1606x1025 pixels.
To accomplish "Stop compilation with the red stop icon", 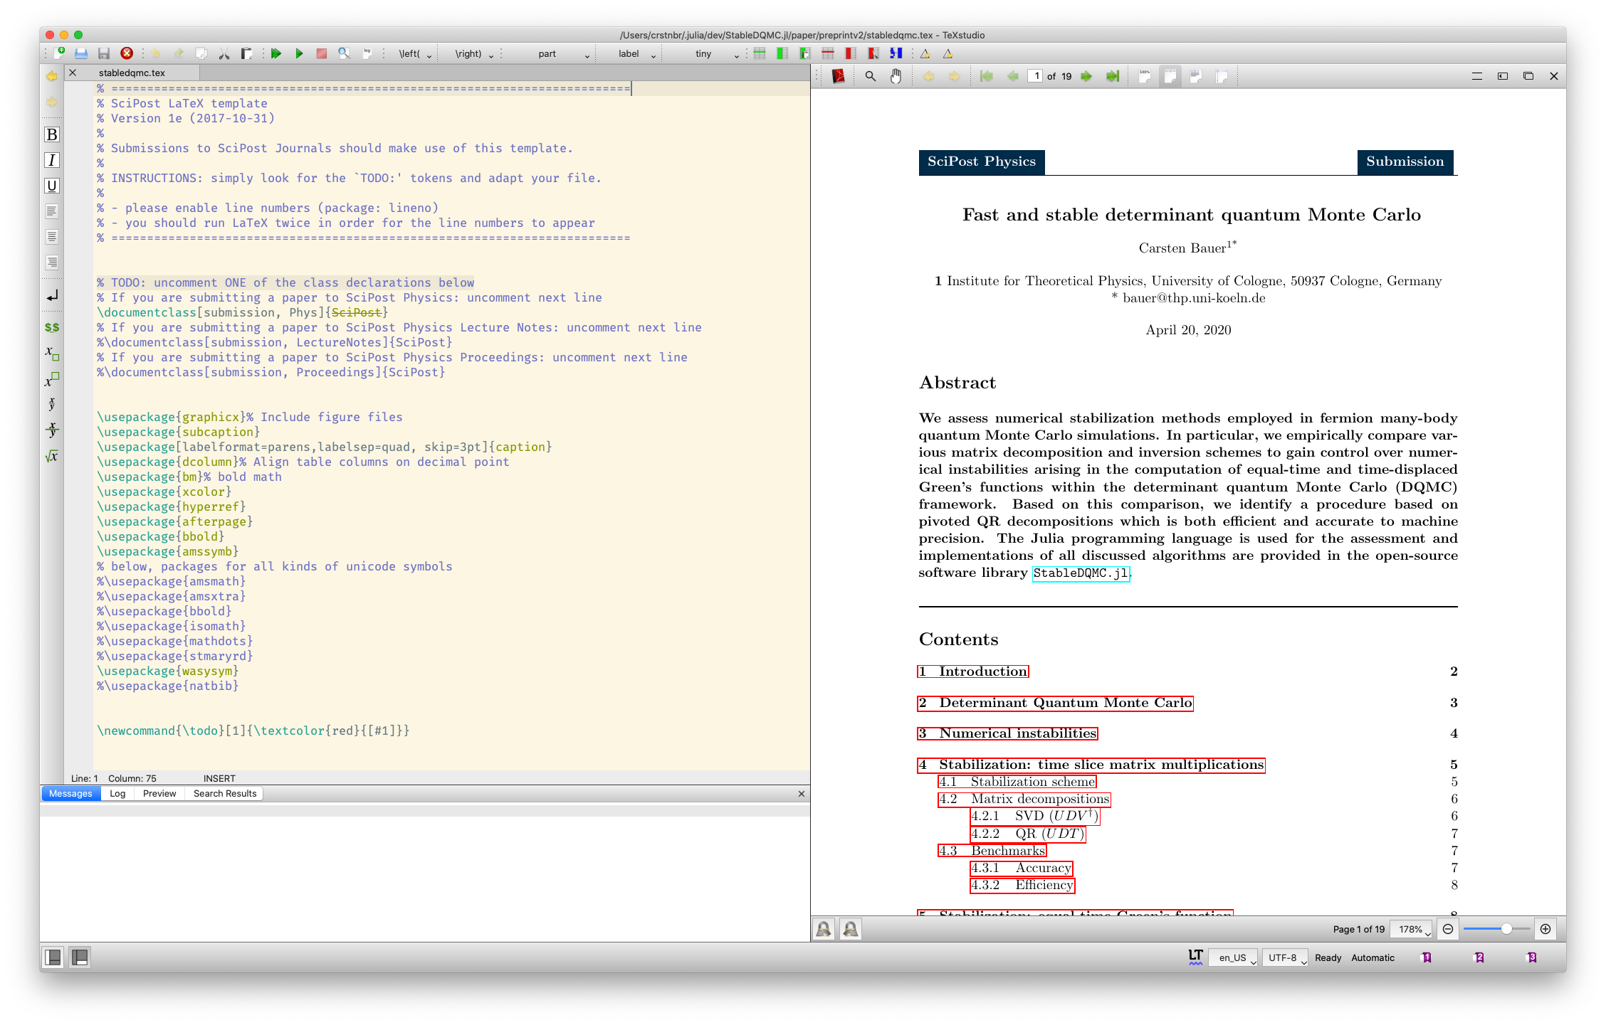I will pos(322,53).
